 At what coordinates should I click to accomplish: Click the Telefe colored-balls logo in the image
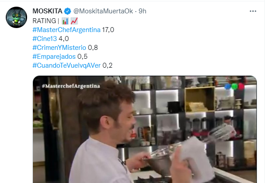(x=234, y=86)
